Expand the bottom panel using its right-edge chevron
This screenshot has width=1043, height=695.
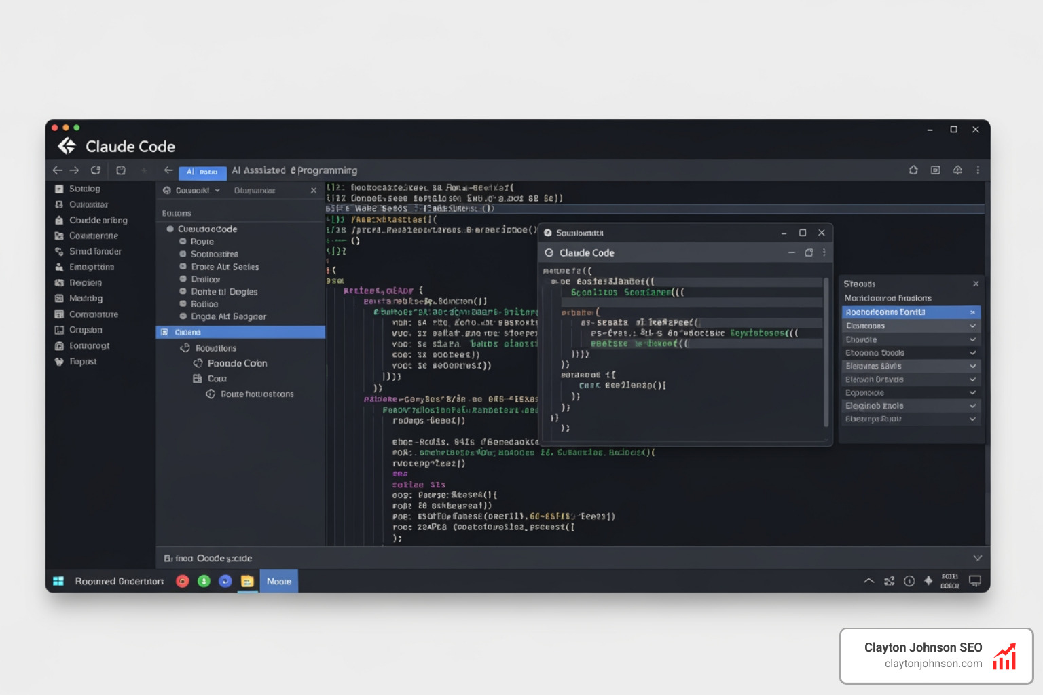[x=978, y=558]
